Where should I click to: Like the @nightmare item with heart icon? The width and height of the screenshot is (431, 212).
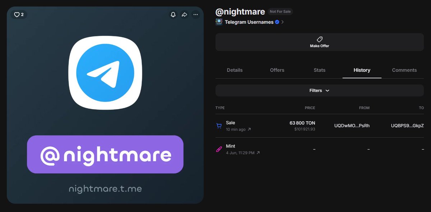19,14
